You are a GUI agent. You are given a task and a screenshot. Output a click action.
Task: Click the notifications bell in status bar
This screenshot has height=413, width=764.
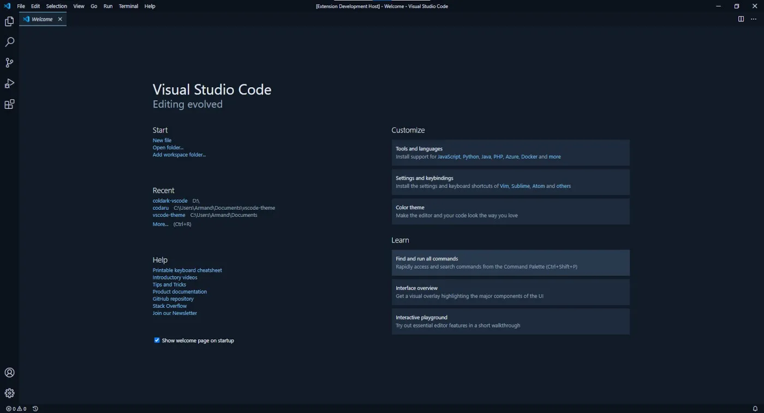[755, 409]
